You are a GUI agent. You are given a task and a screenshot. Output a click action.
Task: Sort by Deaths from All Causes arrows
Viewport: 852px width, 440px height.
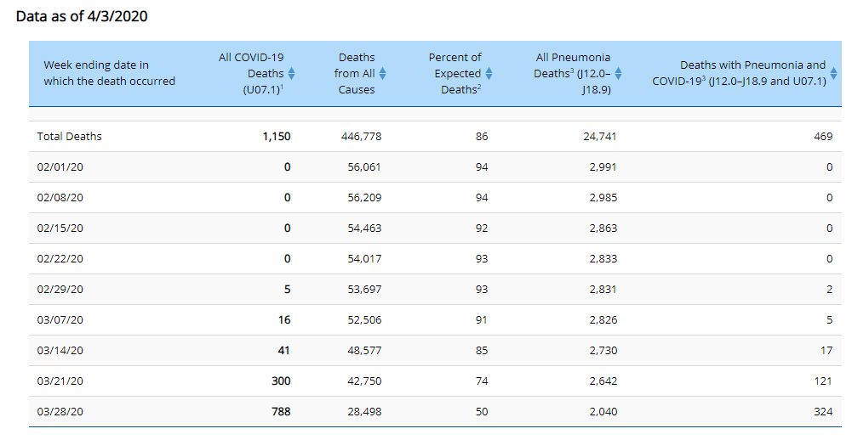[x=382, y=73]
